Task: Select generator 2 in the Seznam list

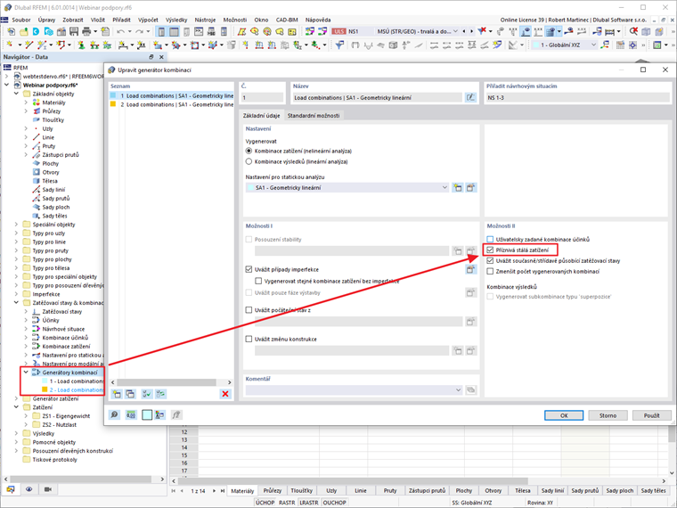Action: pyautogui.click(x=171, y=104)
